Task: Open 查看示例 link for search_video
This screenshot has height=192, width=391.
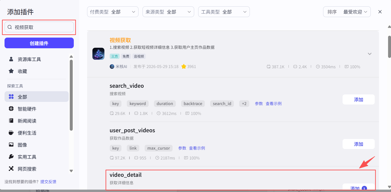Action: pyautogui.click(x=274, y=103)
